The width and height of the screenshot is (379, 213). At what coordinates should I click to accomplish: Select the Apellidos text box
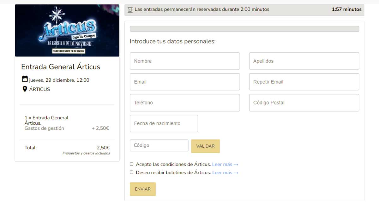[304, 61]
